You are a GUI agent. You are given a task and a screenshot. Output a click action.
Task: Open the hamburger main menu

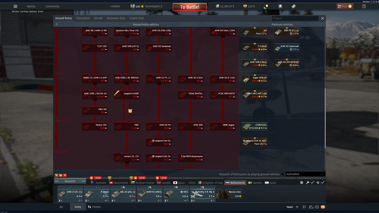point(15,6)
